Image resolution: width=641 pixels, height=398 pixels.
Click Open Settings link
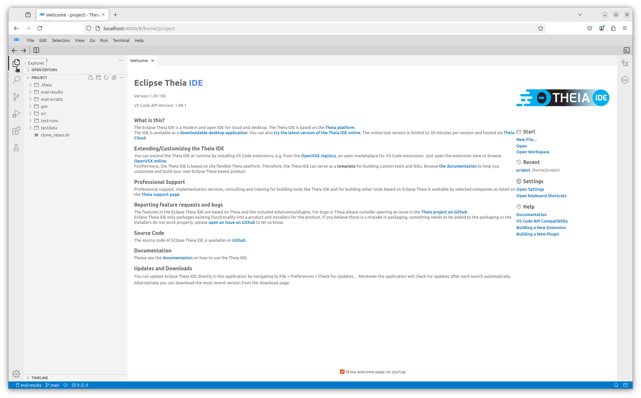[x=530, y=189]
